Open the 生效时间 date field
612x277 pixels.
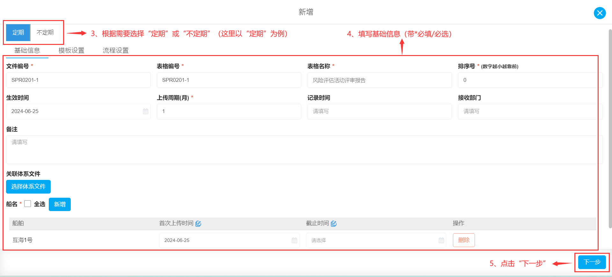[78, 111]
